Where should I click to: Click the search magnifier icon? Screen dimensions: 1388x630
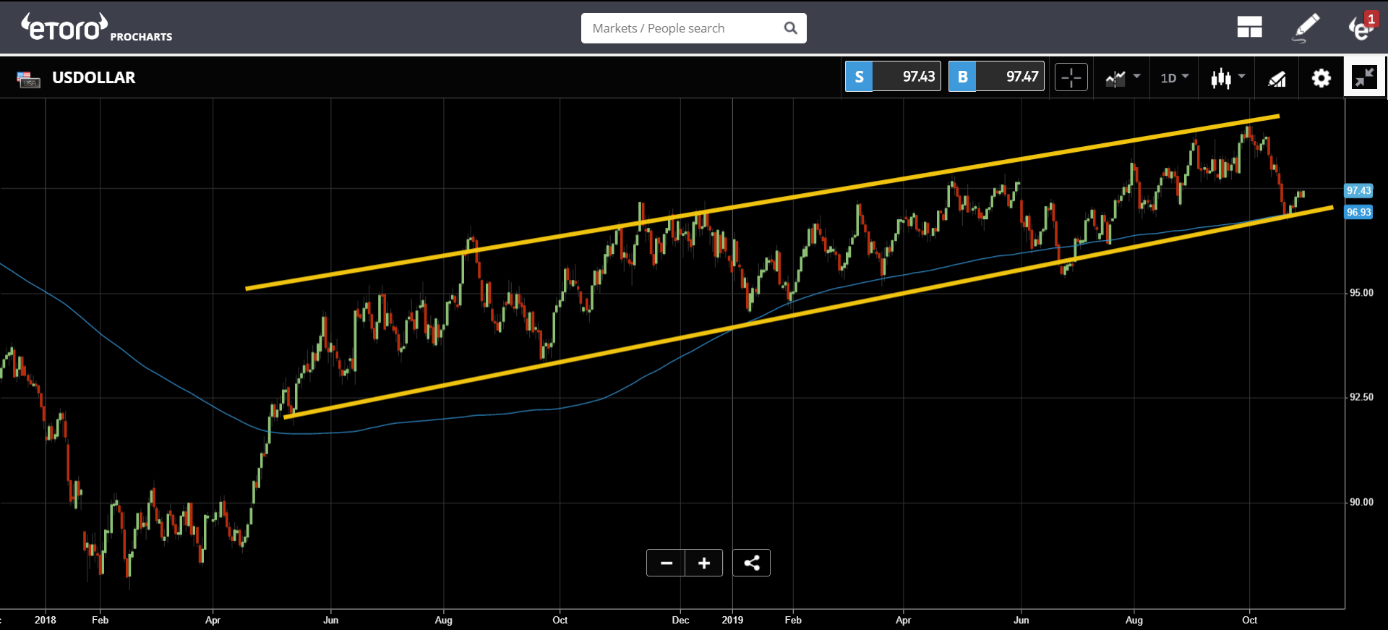[x=790, y=28]
